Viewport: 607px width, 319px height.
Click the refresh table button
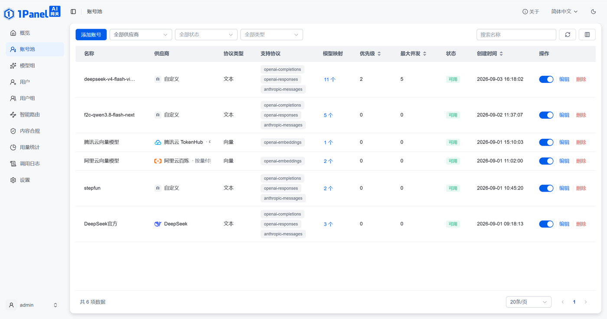click(568, 35)
